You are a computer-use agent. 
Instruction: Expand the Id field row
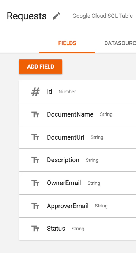tap(78, 92)
